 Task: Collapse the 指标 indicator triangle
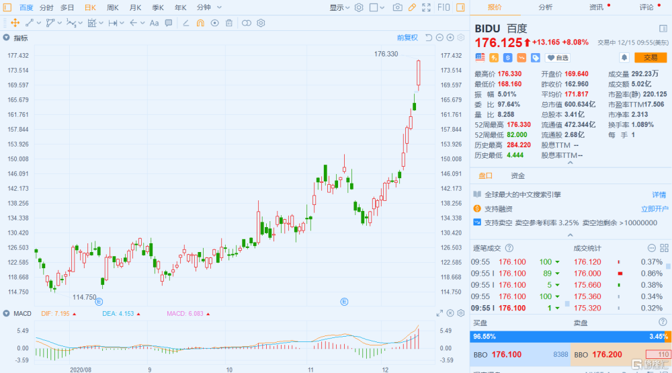click(6, 38)
